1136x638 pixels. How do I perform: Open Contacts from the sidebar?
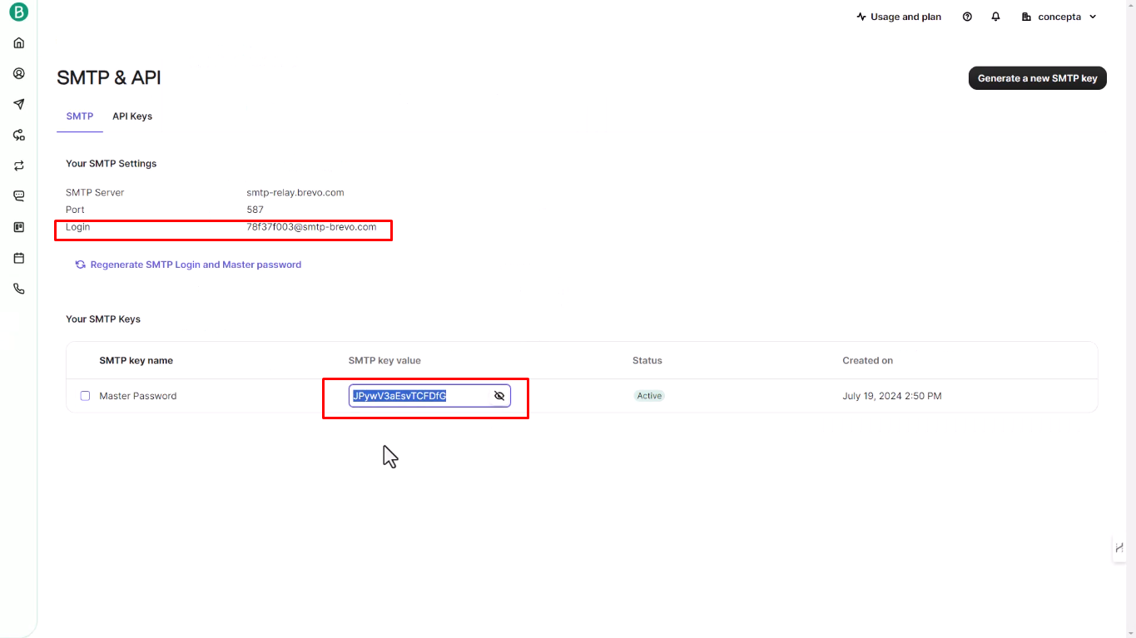click(x=18, y=73)
